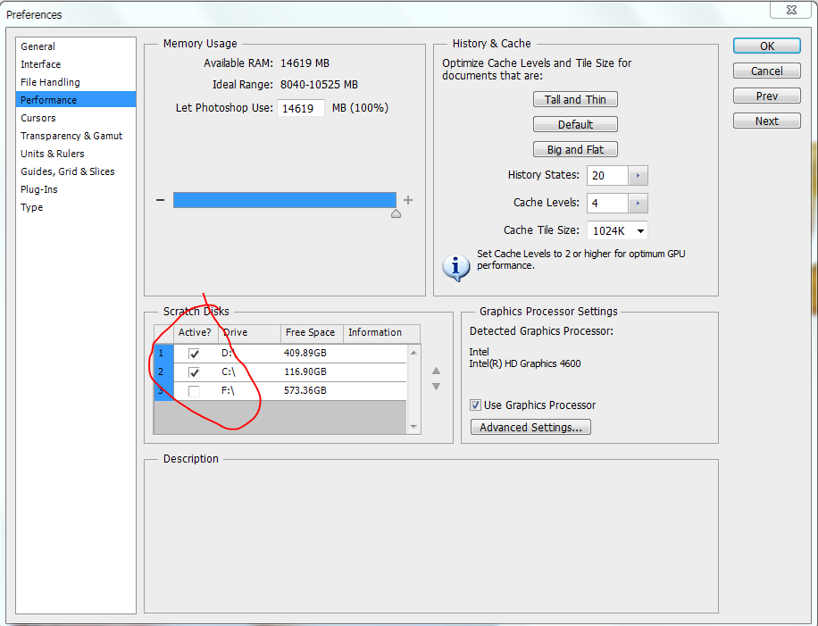Viewport: 818px width, 626px height.
Task: Open Cache Tile Size dropdown
Action: tap(618, 230)
